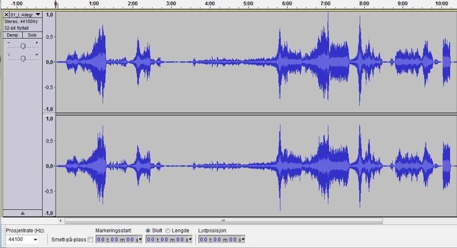457x248 pixels.
Task: Collapse the track with the bottom triangle button
Action: coord(23,213)
